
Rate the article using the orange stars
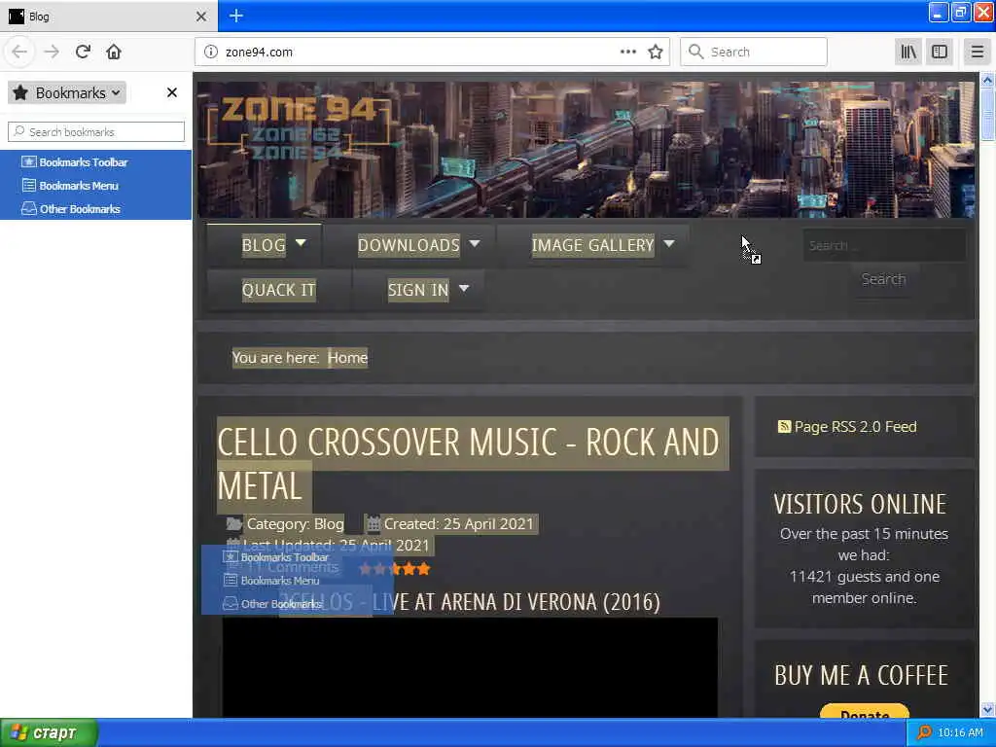click(x=395, y=569)
